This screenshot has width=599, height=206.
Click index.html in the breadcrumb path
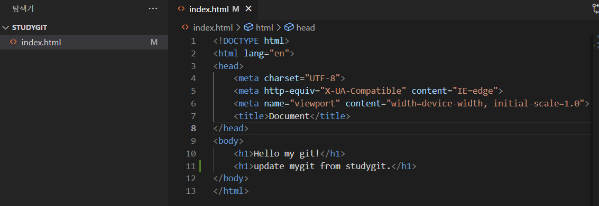pos(213,27)
